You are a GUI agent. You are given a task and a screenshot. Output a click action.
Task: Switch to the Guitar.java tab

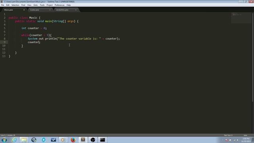[x=40, y=10]
